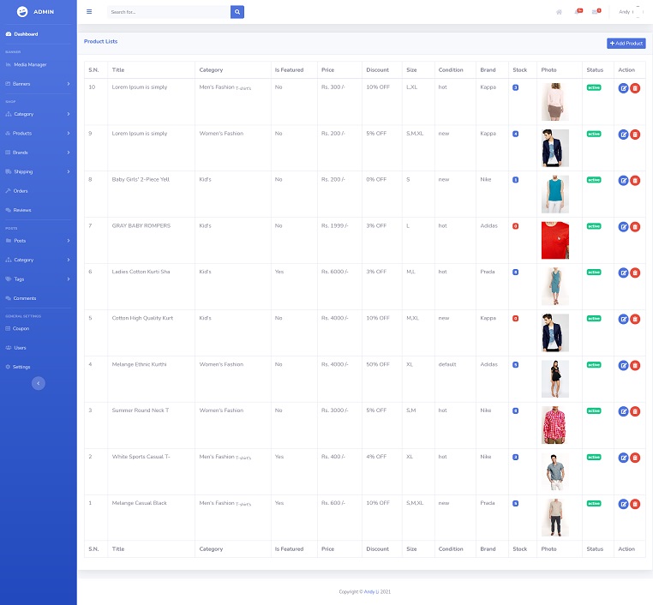Expand the Products sidebar menu
This screenshot has height=605, width=653.
tap(38, 134)
